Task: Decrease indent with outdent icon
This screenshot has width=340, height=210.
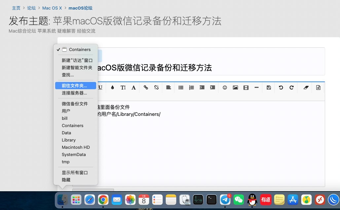Action: 202,88
